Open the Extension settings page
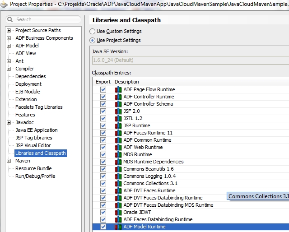The image size is (289, 232). [26, 99]
